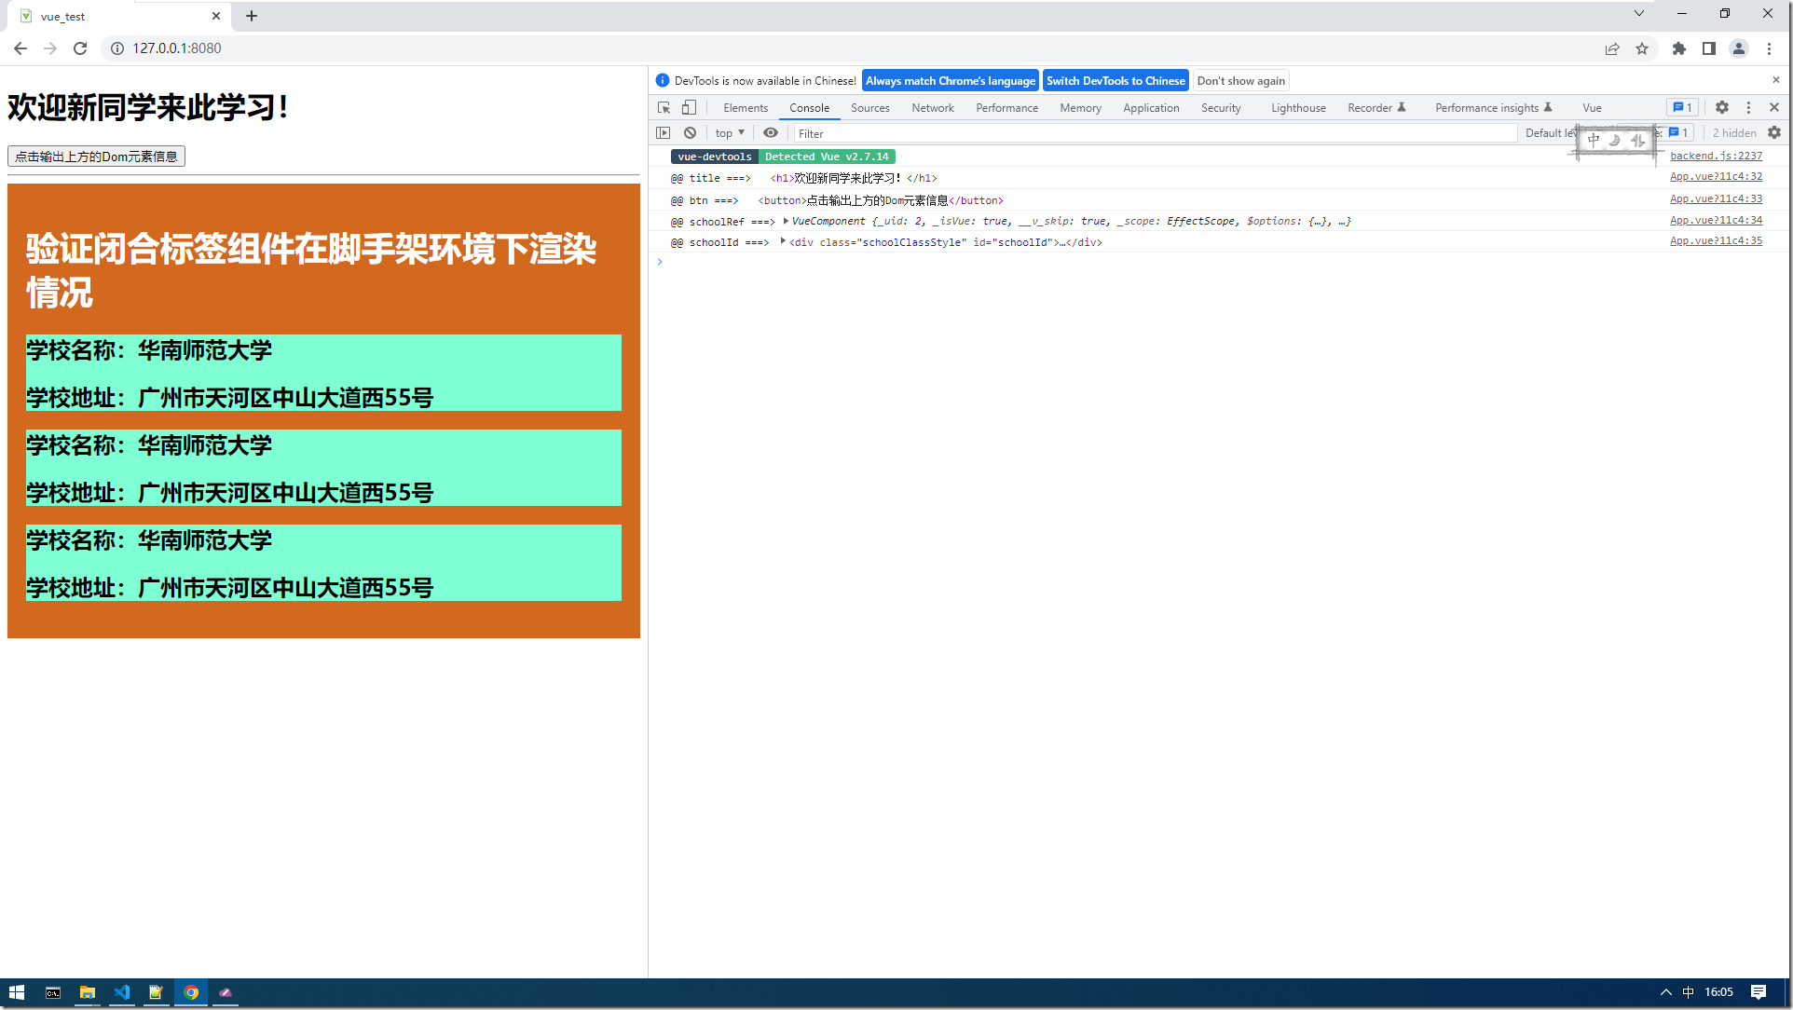Open the Recorder tab
This screenshot has height=1010, width=1793.
click(1376, 108)
